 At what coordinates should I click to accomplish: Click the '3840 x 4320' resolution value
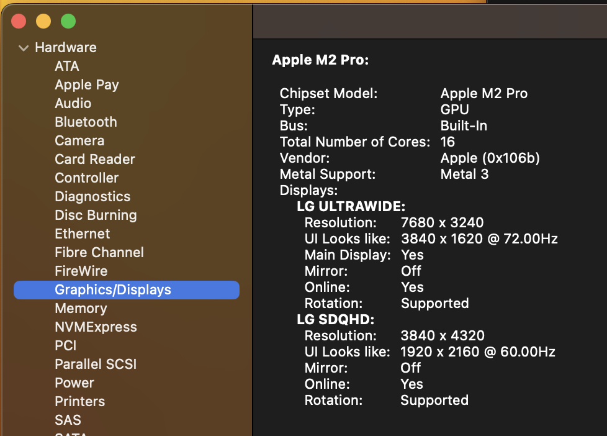[443, 335]
